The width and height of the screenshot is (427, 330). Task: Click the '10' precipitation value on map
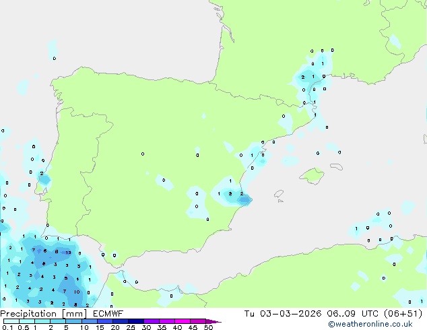tap(77, 292)
